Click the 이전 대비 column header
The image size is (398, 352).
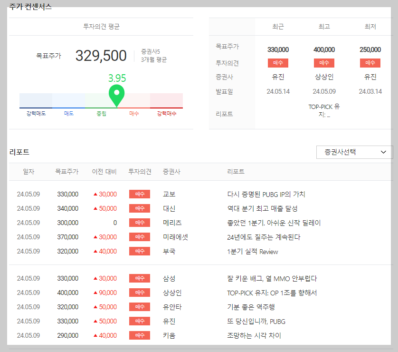(104, 172)
